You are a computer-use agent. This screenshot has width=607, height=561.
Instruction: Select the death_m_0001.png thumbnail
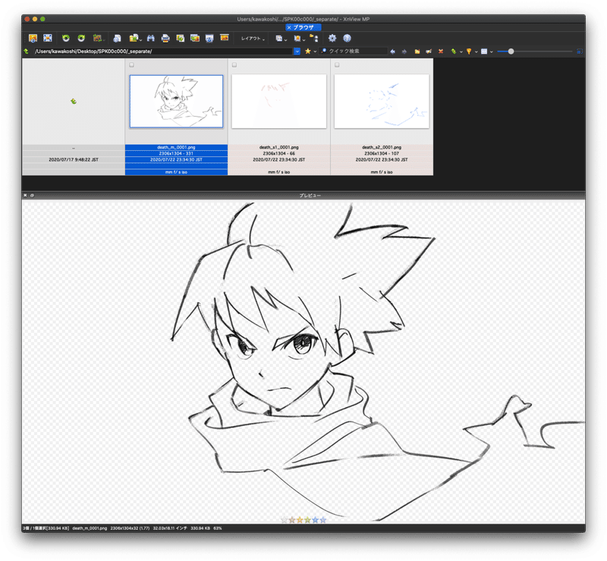coord(176,102)
